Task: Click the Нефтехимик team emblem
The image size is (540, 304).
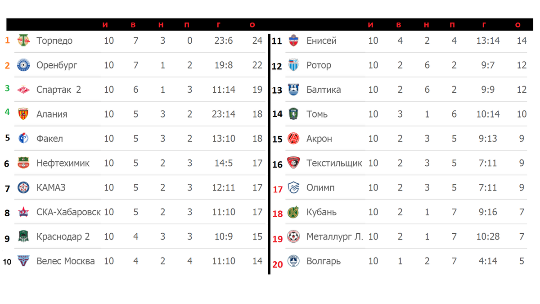Action: pyautogui.click(x=23, y=163)
